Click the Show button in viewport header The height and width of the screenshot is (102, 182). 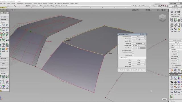point(159,10)
